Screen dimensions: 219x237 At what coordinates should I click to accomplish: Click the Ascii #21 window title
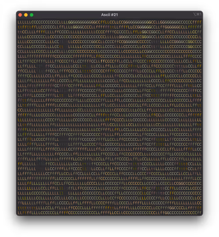coord(109,15)
